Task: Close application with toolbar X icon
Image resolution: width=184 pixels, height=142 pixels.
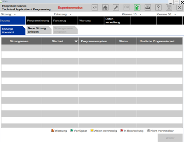Action: point(180,8)
